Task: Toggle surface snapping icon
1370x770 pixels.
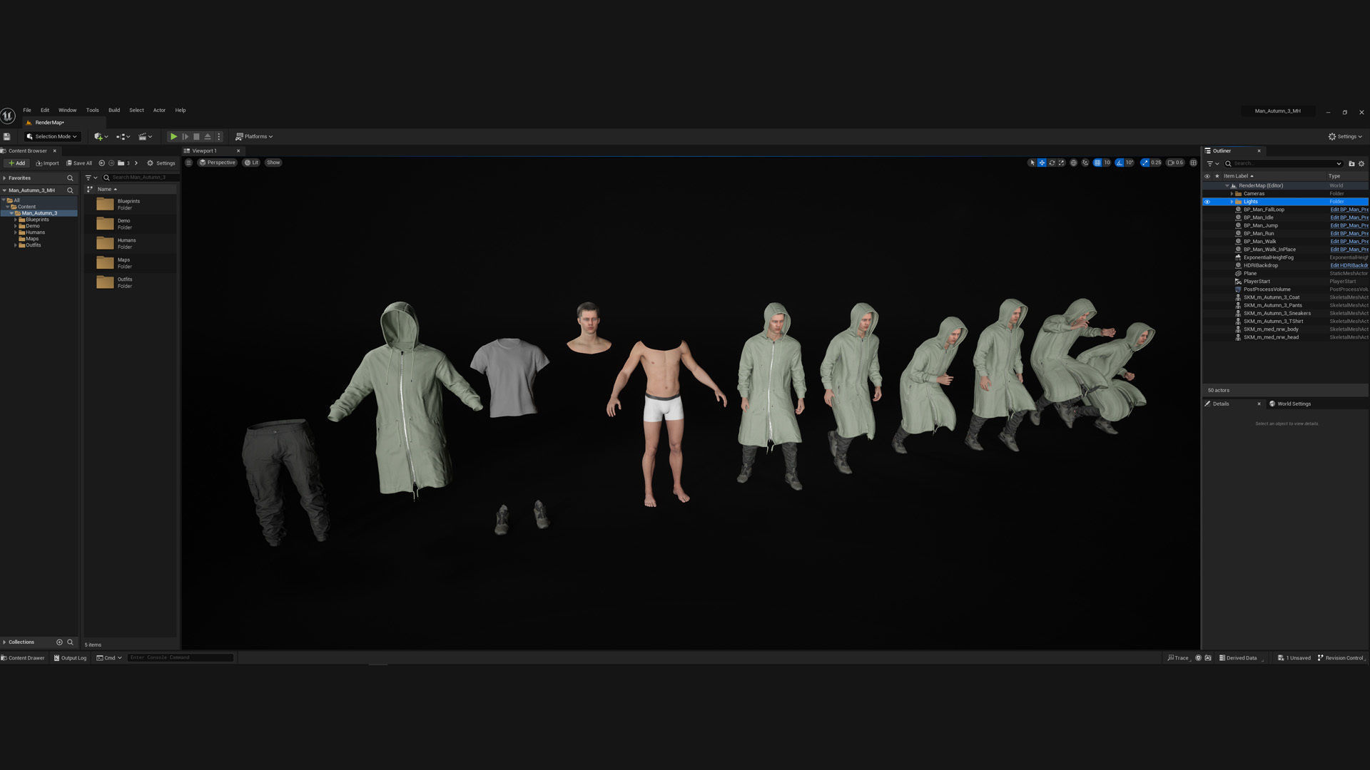Action: 1085,163
